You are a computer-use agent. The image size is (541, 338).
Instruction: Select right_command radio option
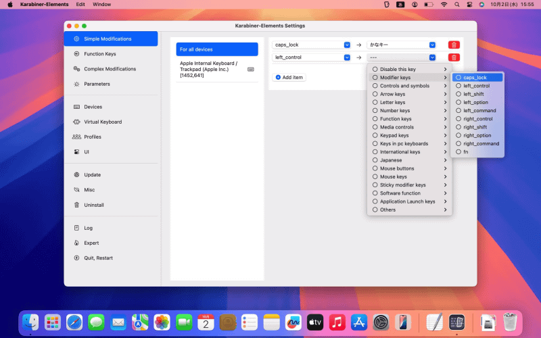(x=477, y=144)
